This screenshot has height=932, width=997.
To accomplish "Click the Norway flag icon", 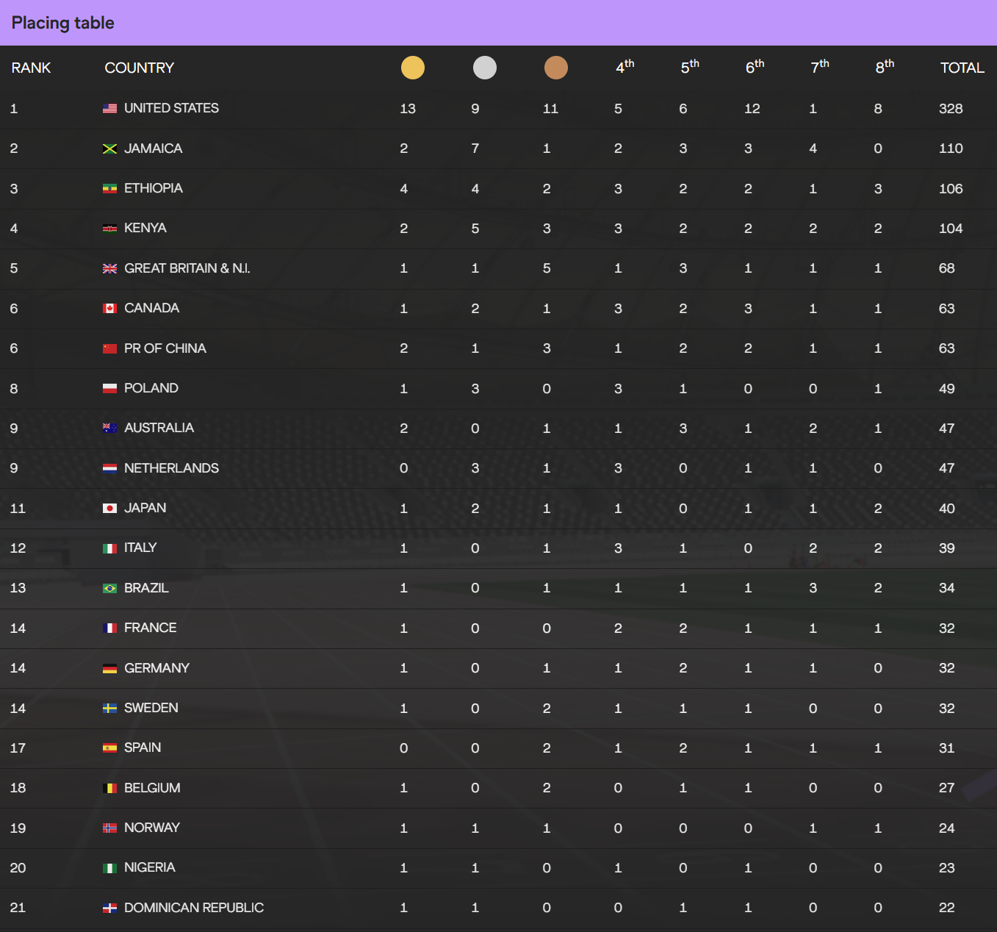I will coord(109,828).
